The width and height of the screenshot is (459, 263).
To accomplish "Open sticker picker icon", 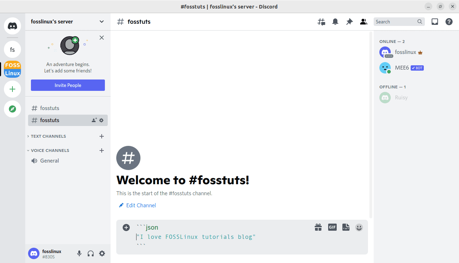I will [346, 227].
